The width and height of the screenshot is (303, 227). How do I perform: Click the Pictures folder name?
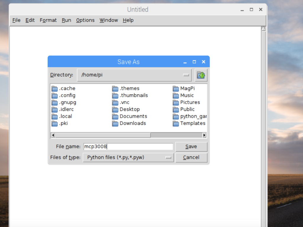click(190, 102)
